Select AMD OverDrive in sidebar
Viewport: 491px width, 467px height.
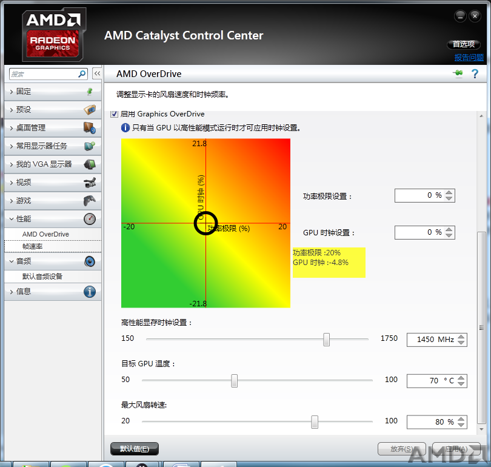click(53, 234)
